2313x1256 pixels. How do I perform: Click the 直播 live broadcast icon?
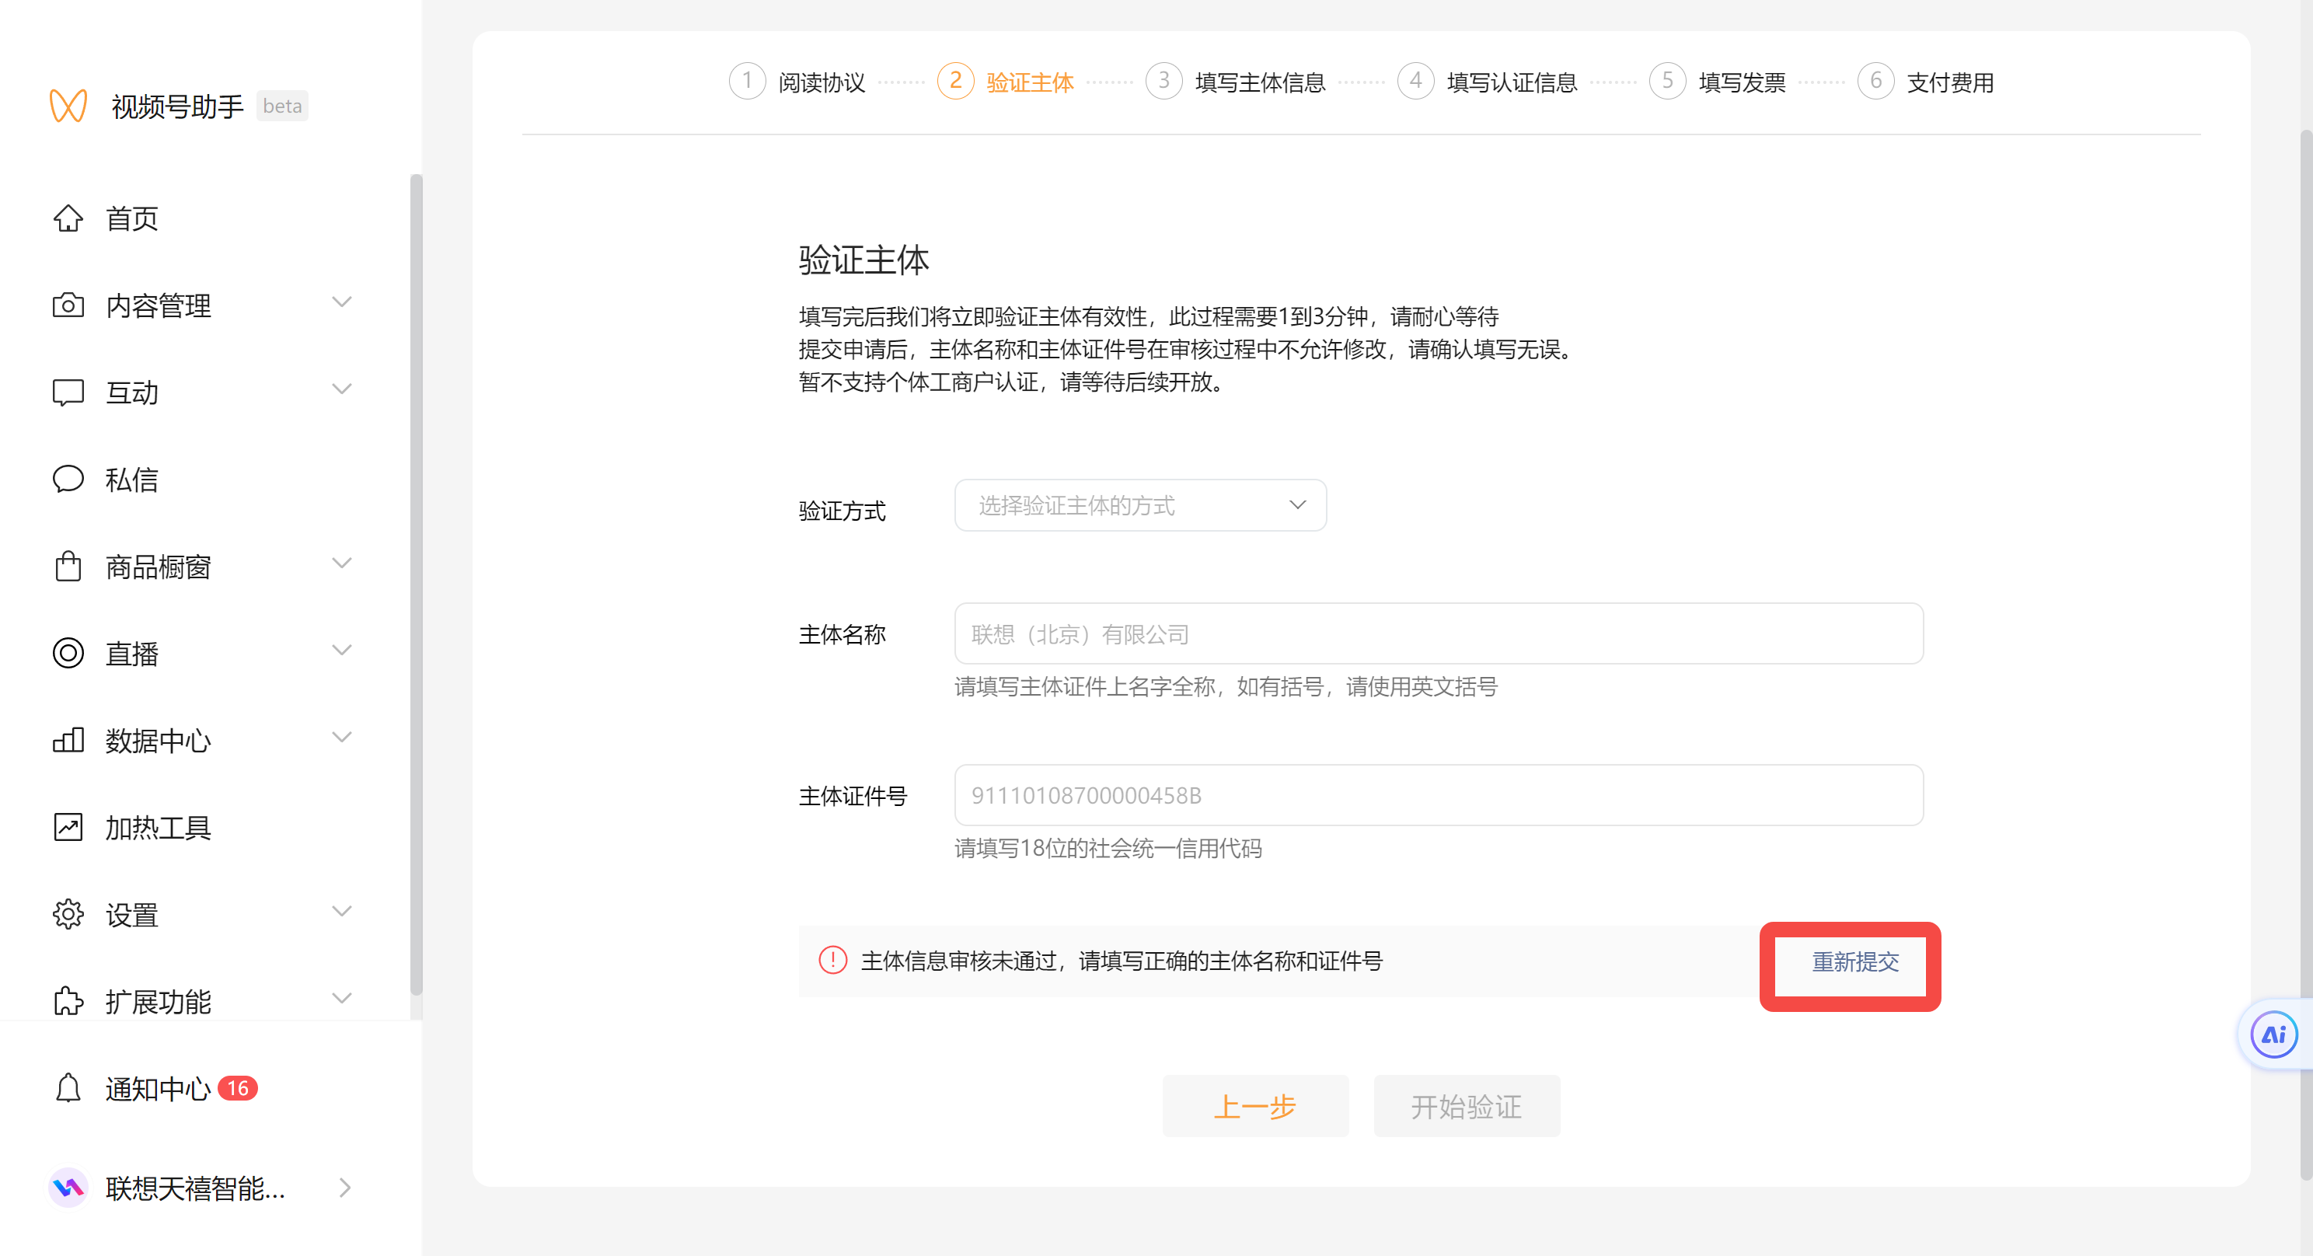(x=68, y=654)
